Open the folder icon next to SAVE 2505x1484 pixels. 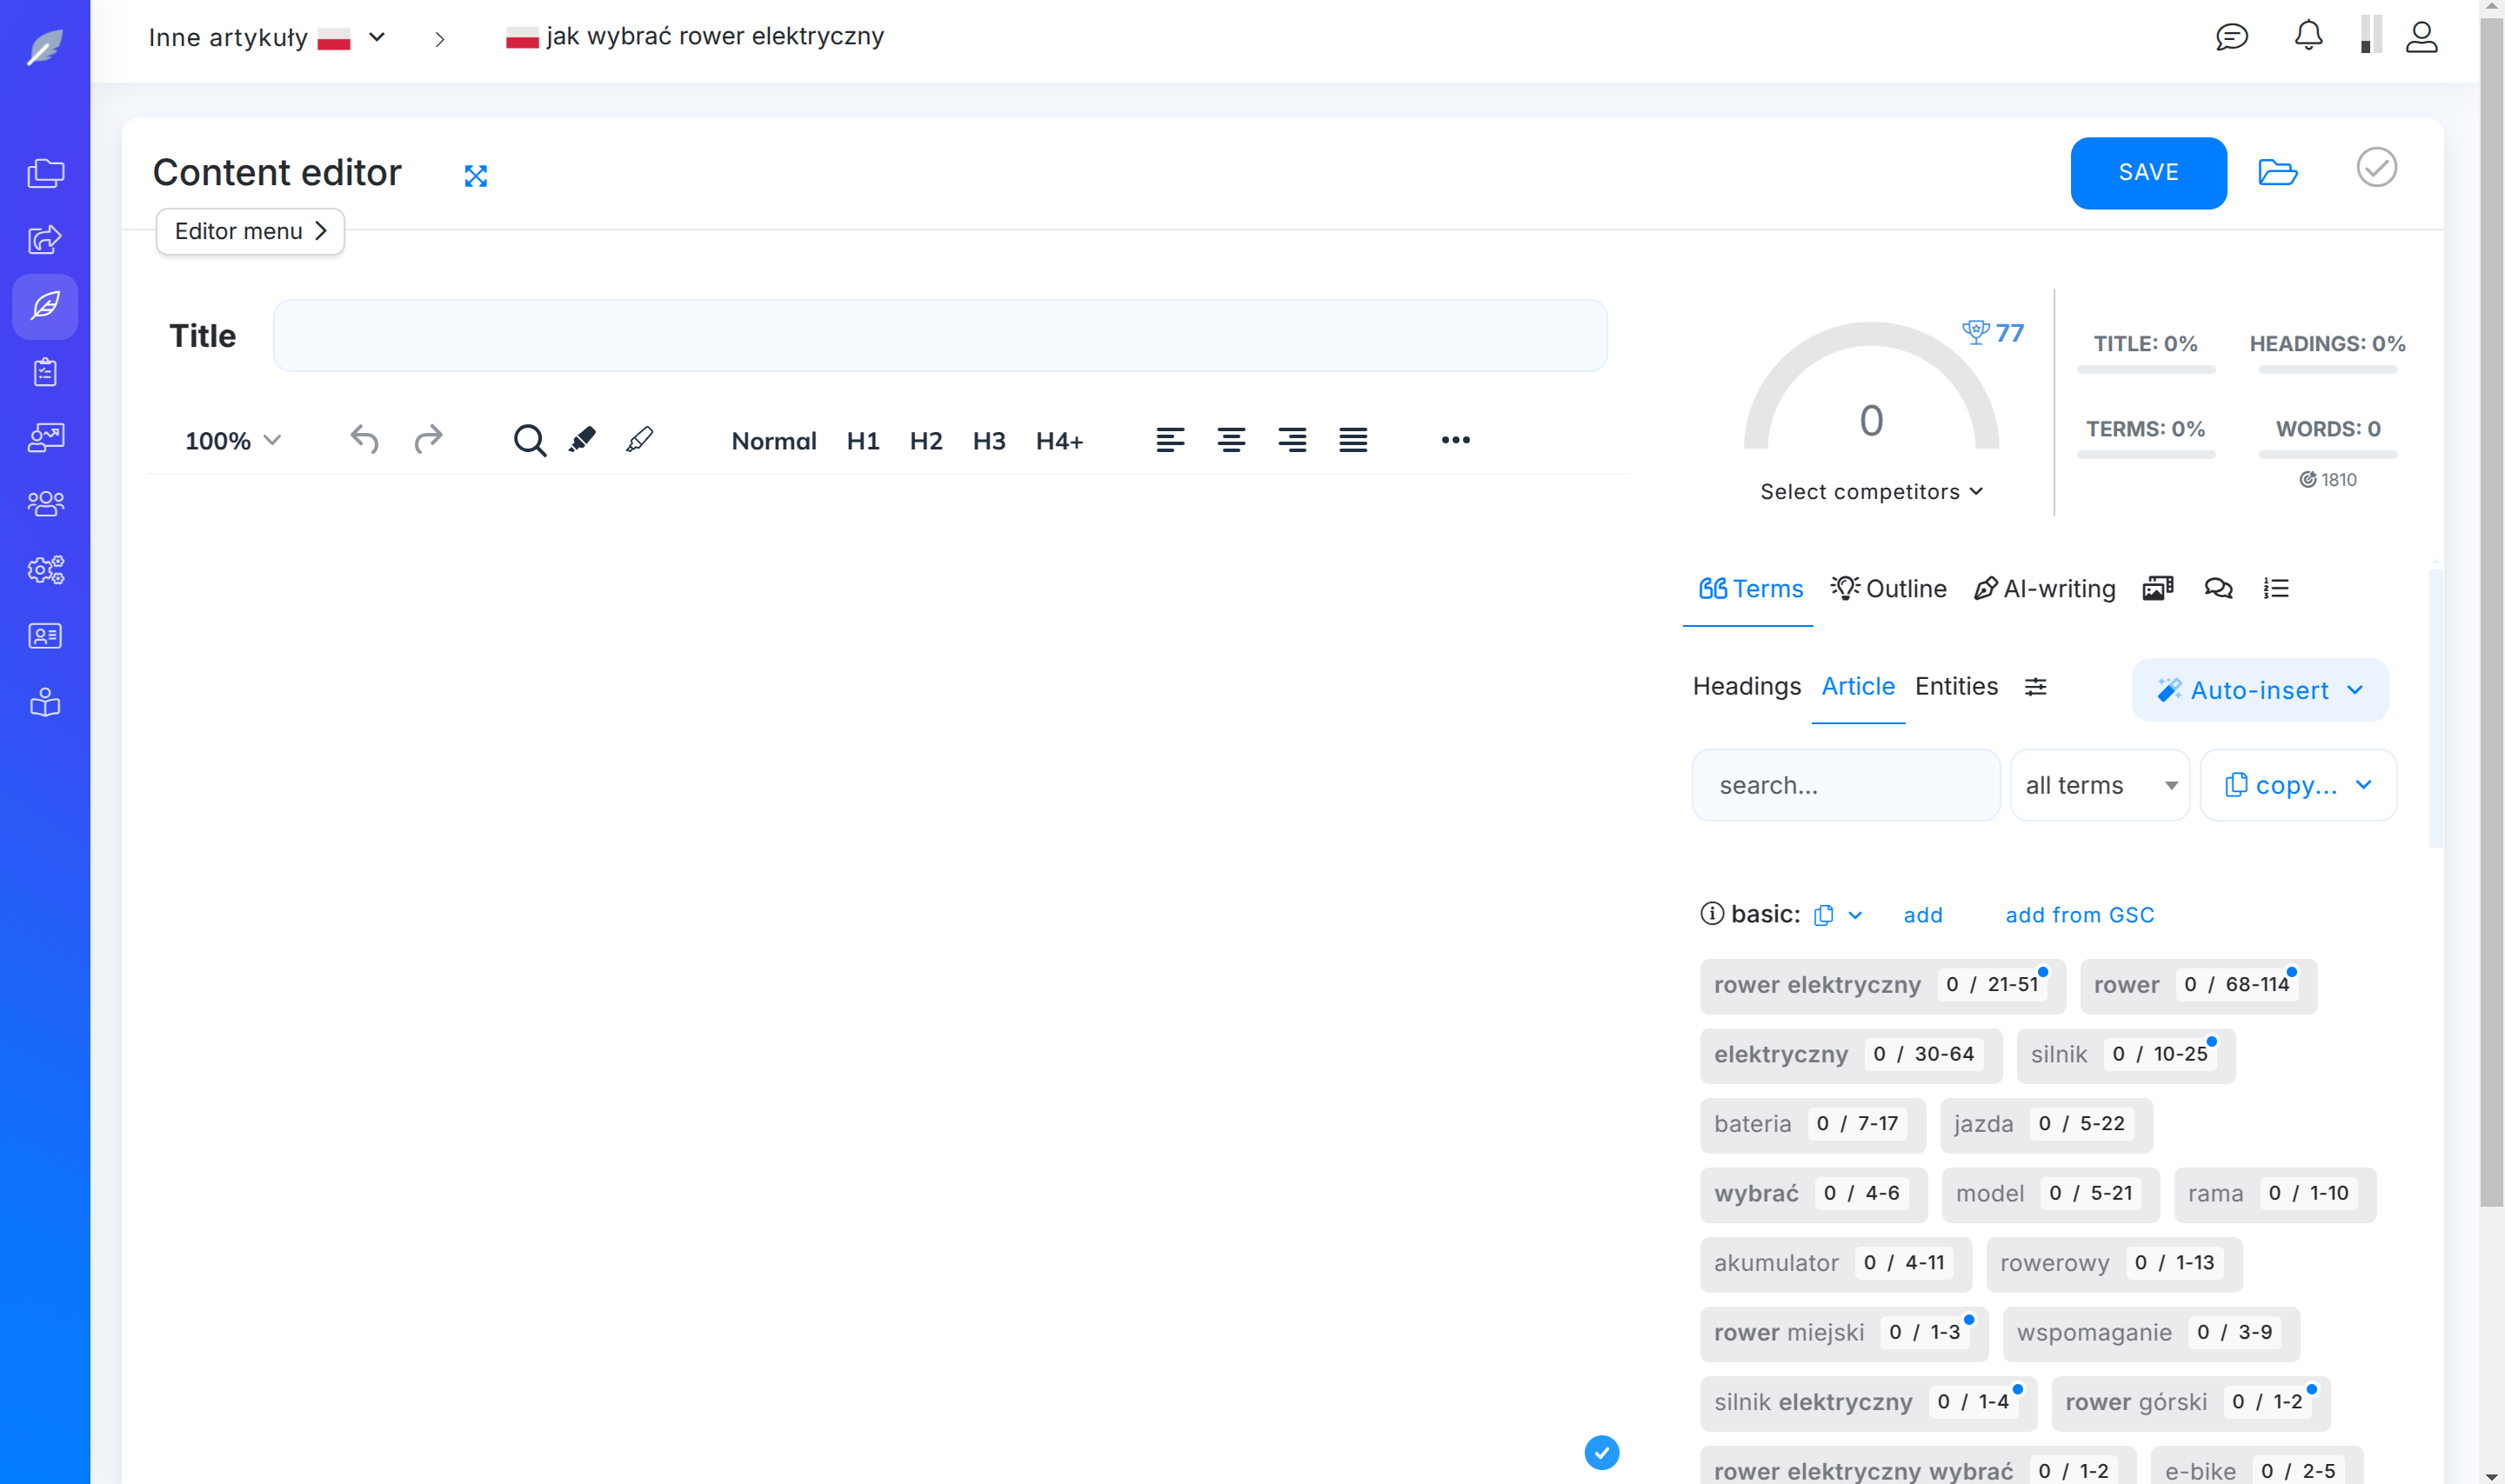2278,172
